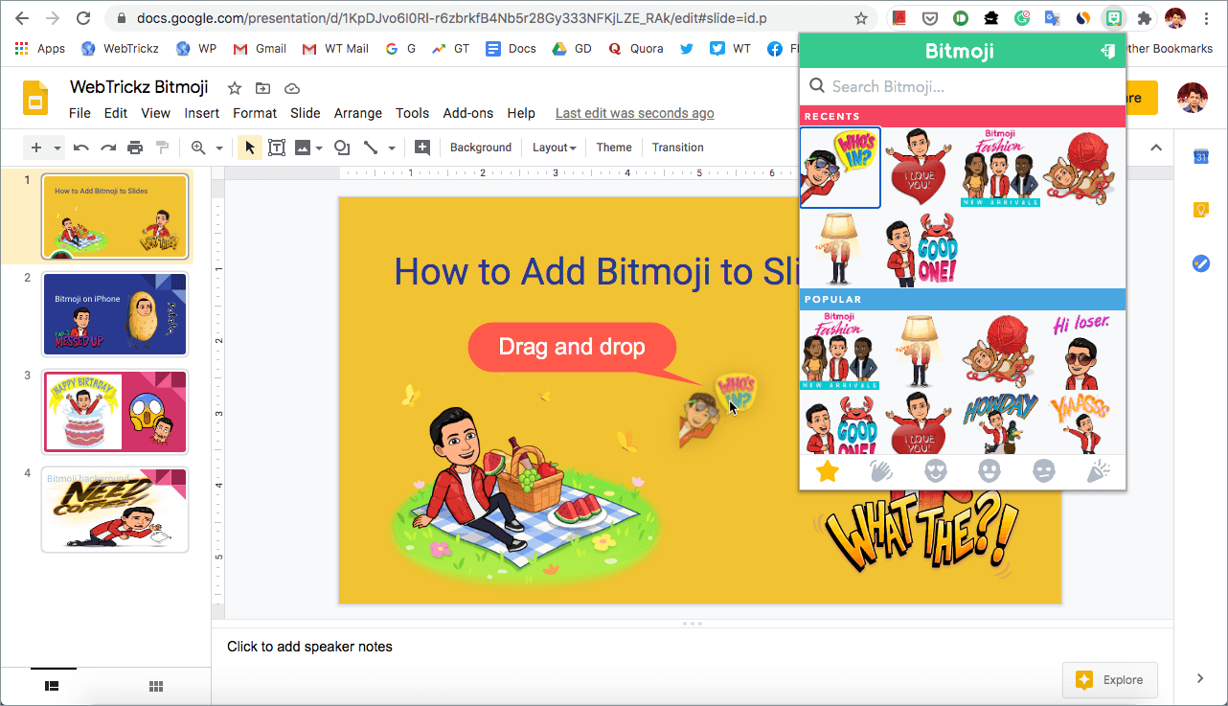The width and height of the screenshot is (1228, 706).
Task: Open the zoom level dropdown arrow
Action: pyautogui.click(x=219, y=148)
